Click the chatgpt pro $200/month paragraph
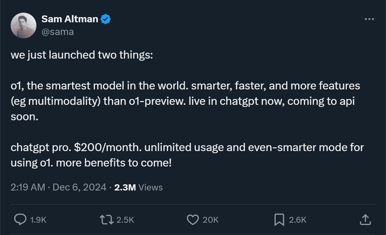Screen dimensions: 386x235 187,155
